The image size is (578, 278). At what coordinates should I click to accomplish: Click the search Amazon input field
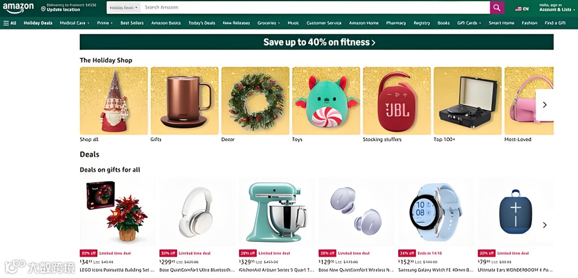click(x=315, y=7)
